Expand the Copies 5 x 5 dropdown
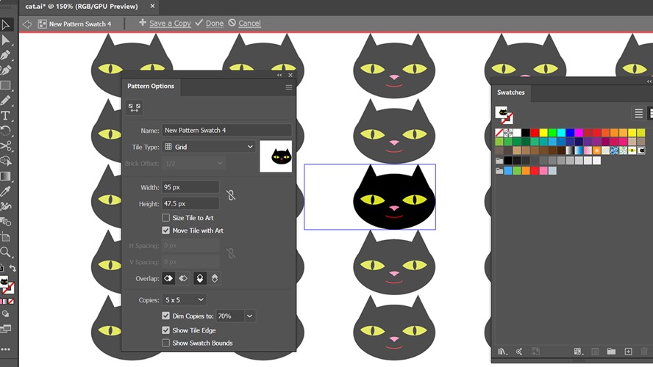Viewport: 653px width, 367px height. 184,299
